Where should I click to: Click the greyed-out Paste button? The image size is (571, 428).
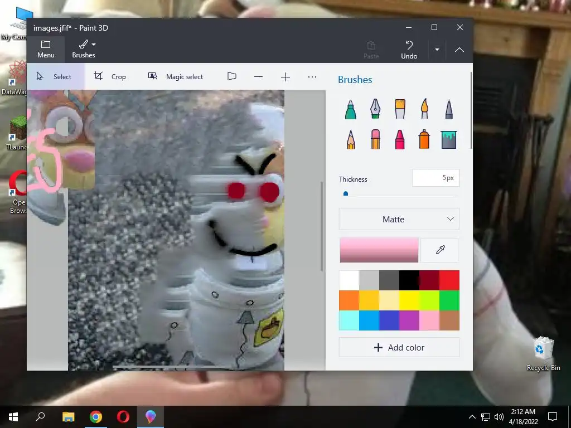[x=371, y=50]
